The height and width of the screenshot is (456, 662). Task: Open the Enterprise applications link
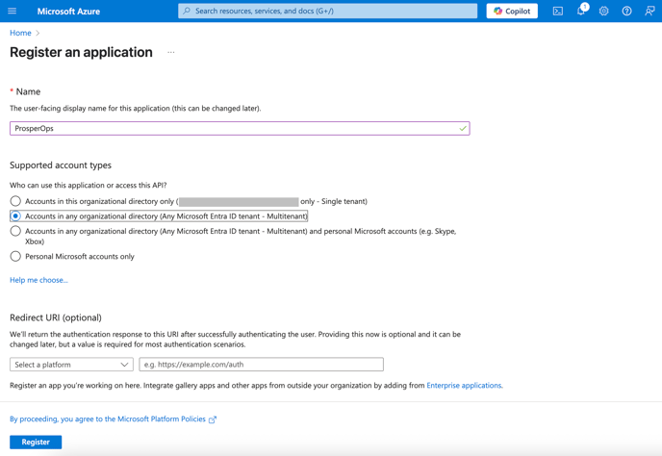[465, 386]
